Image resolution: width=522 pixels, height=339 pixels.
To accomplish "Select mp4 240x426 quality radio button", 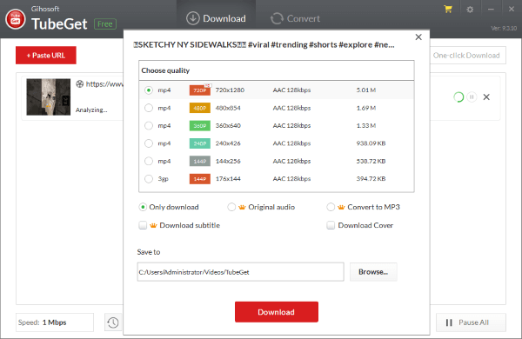I will [149, 143].
